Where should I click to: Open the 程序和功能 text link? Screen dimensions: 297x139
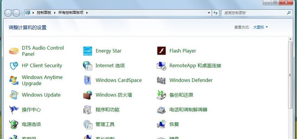(107, 109)
